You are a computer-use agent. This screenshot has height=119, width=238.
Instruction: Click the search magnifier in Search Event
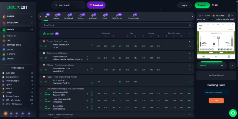[190, 25]
